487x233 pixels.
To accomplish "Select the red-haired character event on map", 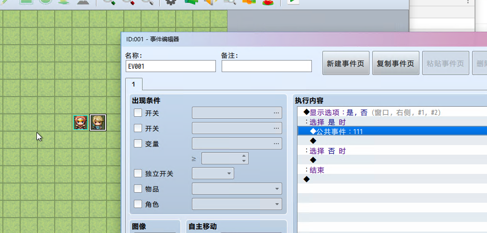I will click(81, 123).
